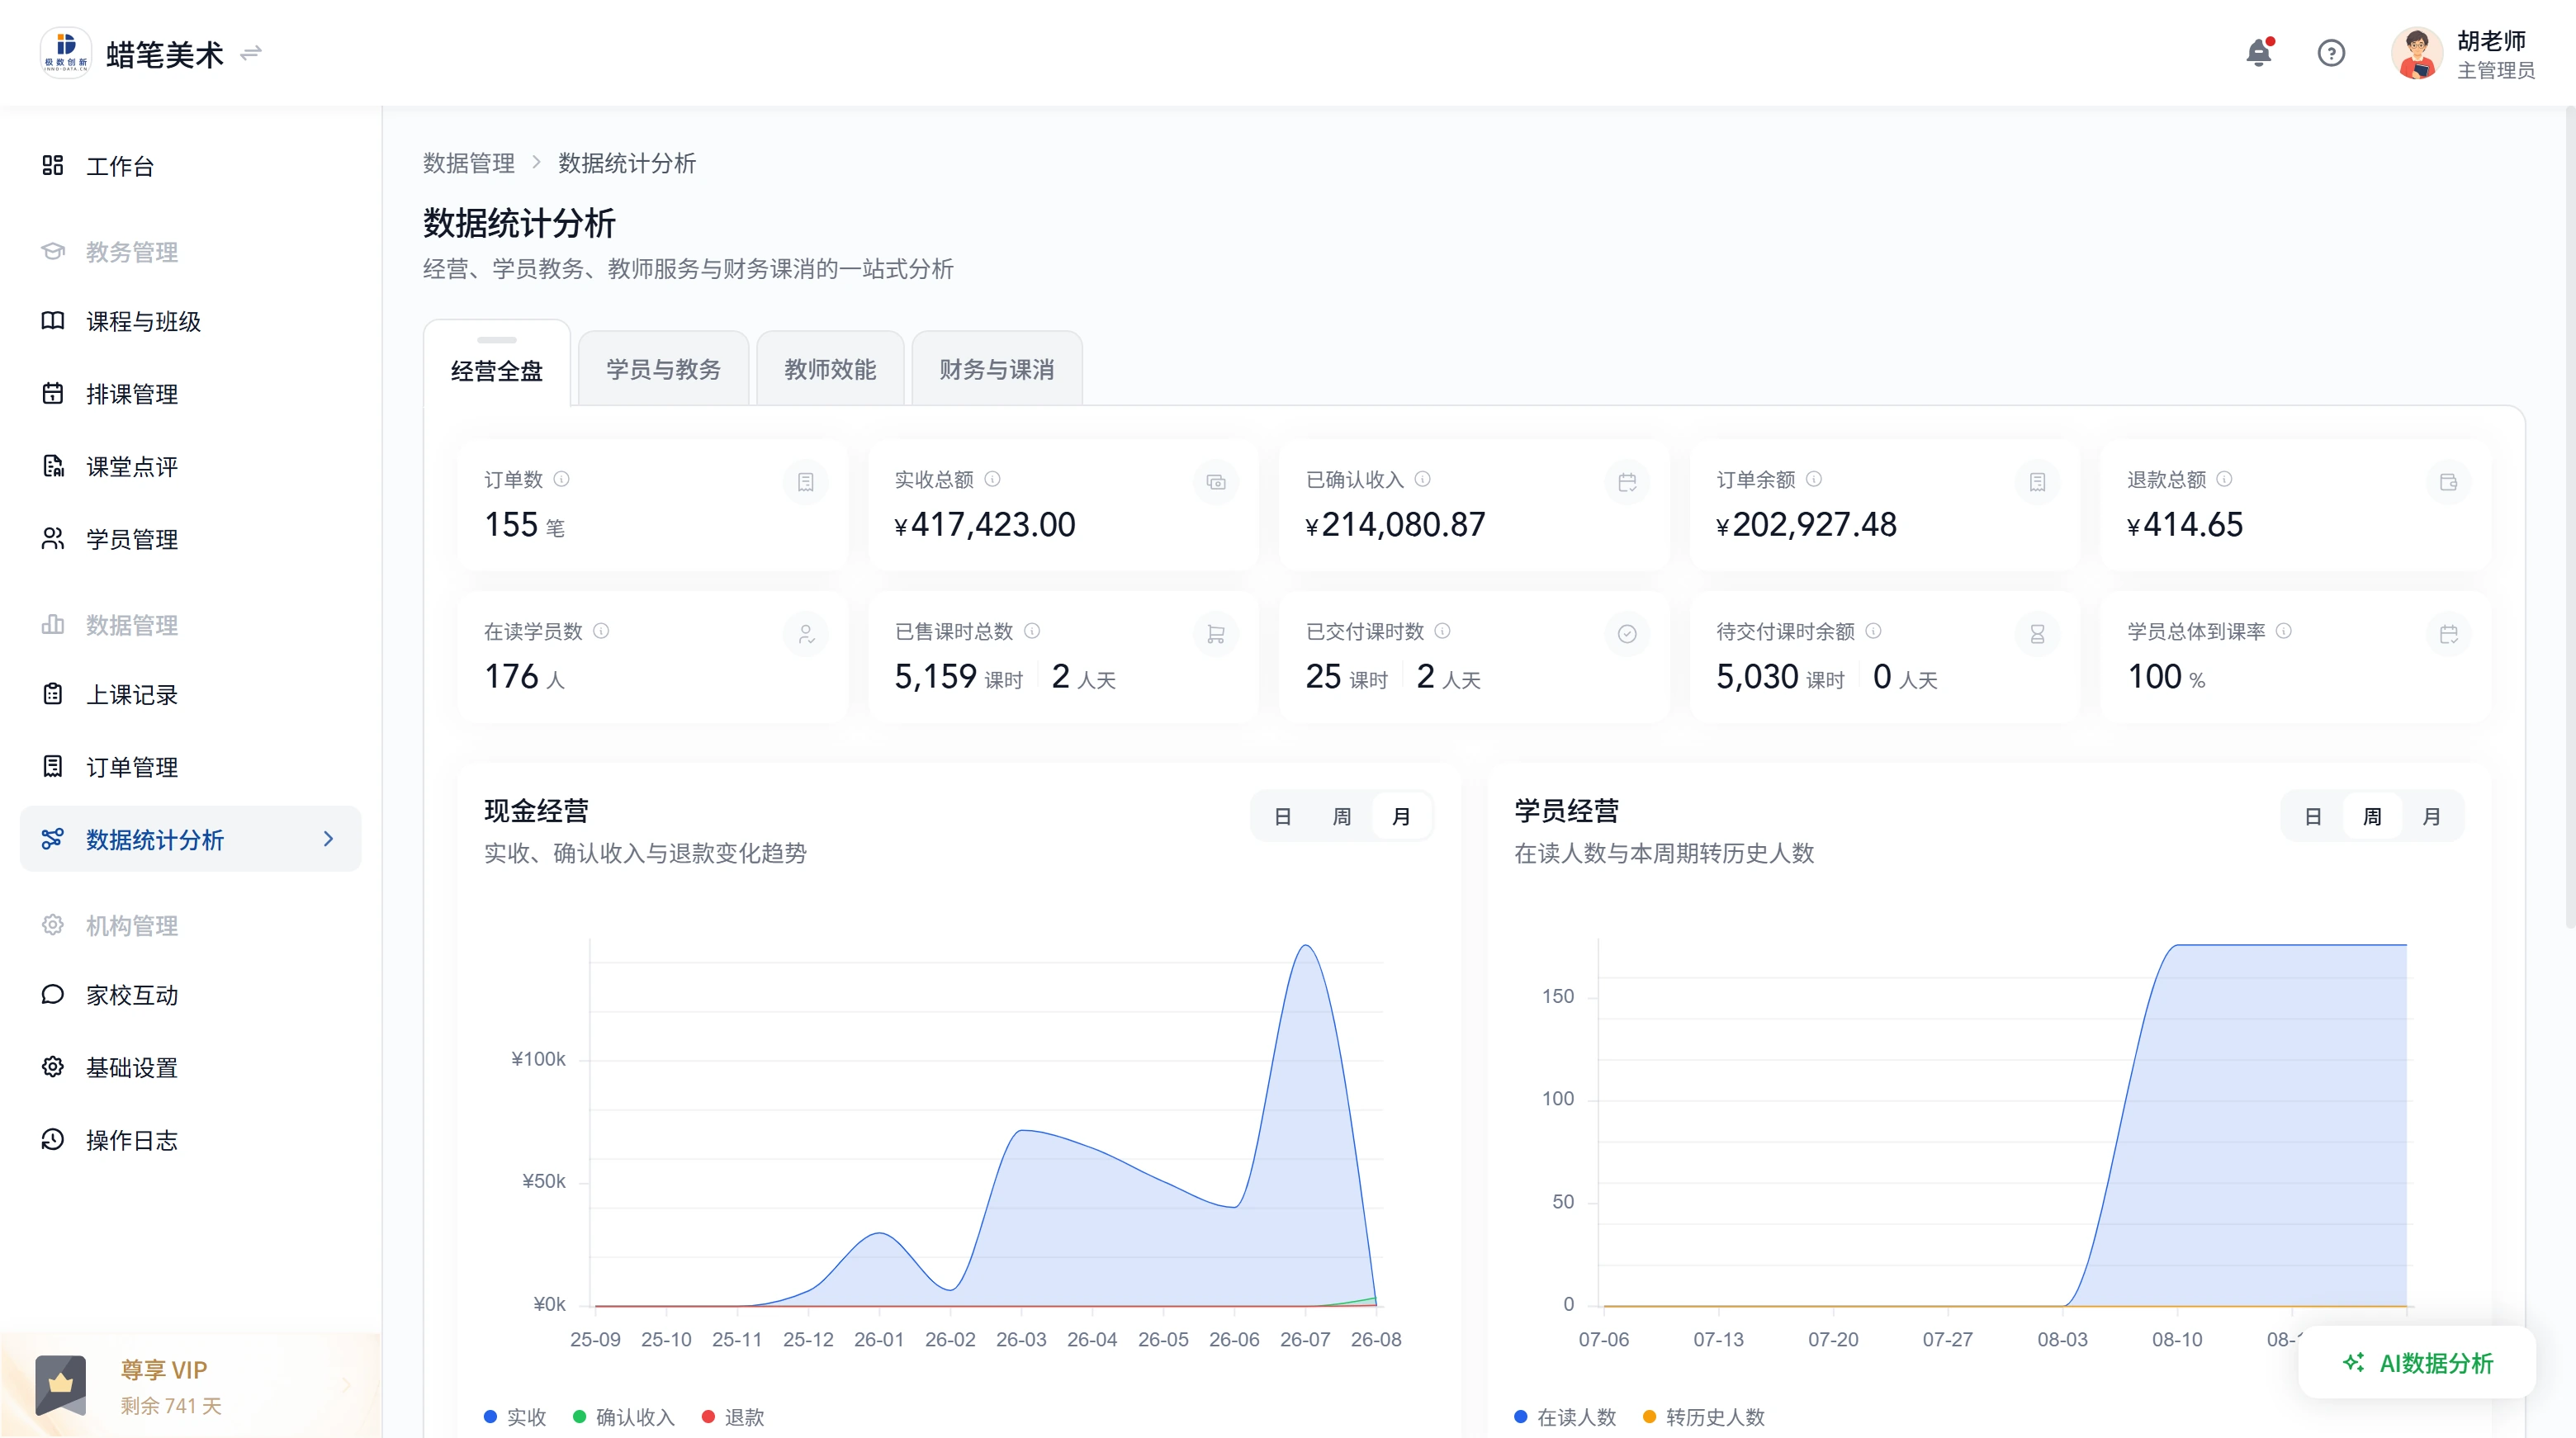Open the notification bell

pyautogui.click(x=2258, y=53)
